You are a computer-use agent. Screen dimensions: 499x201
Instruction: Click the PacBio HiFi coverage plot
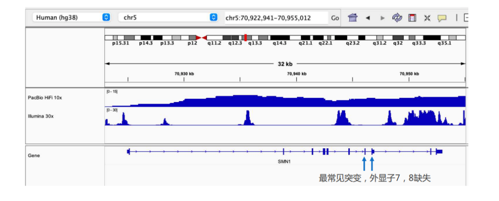pos(285,100)
